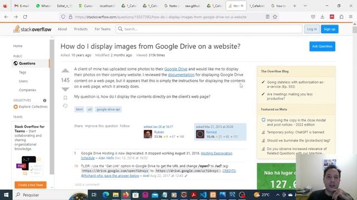This screenshot has height=200, width=357.
Task: Click the browser back arrow
Action: (6, 17)
